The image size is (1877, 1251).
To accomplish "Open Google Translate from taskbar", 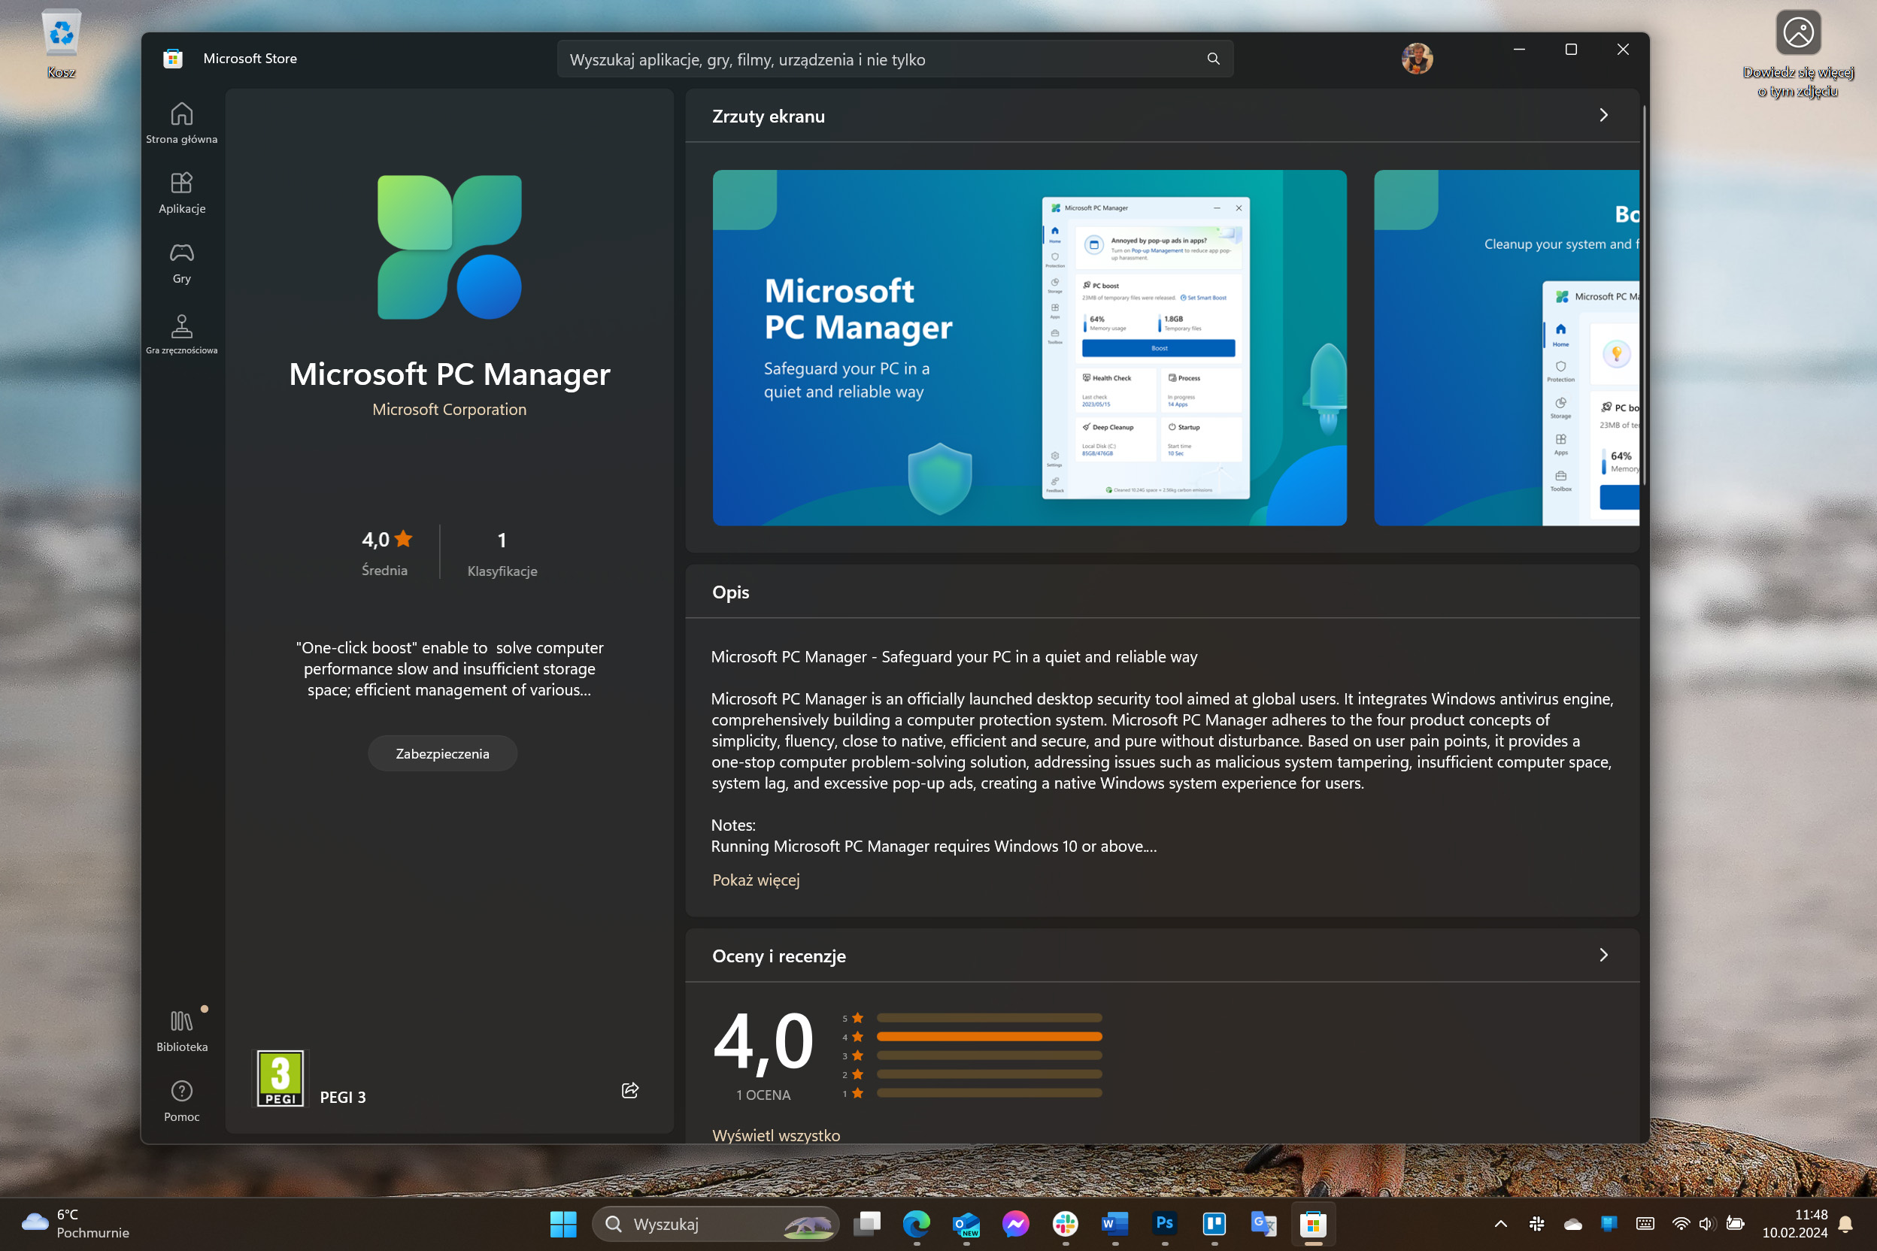I will tap(1263, 1224).
